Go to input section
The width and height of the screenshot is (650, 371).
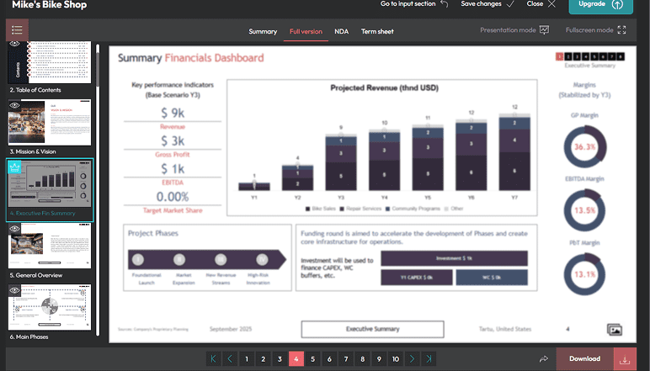(413, 4)
